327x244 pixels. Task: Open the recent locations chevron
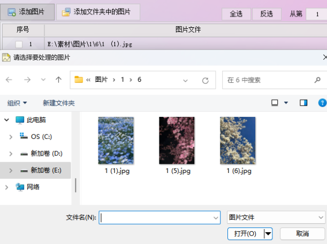(x=43, y=80)
